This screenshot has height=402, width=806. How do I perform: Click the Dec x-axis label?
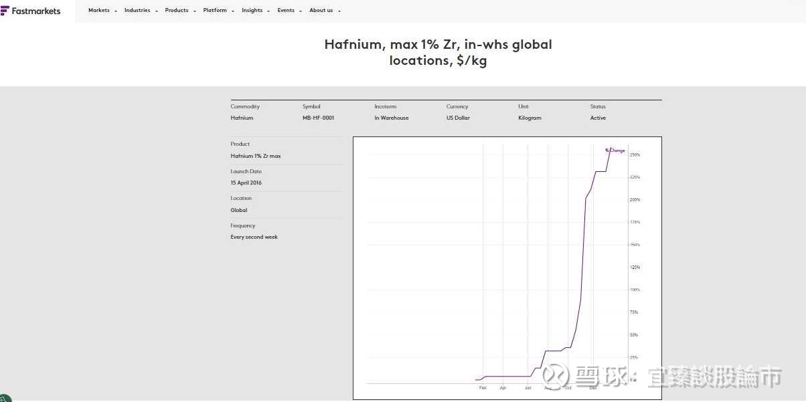click(x=593, y=388)
